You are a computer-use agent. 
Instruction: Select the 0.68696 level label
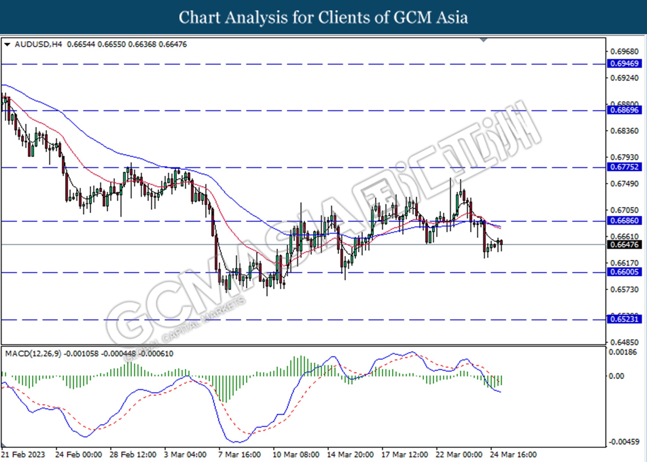point(624,110)
